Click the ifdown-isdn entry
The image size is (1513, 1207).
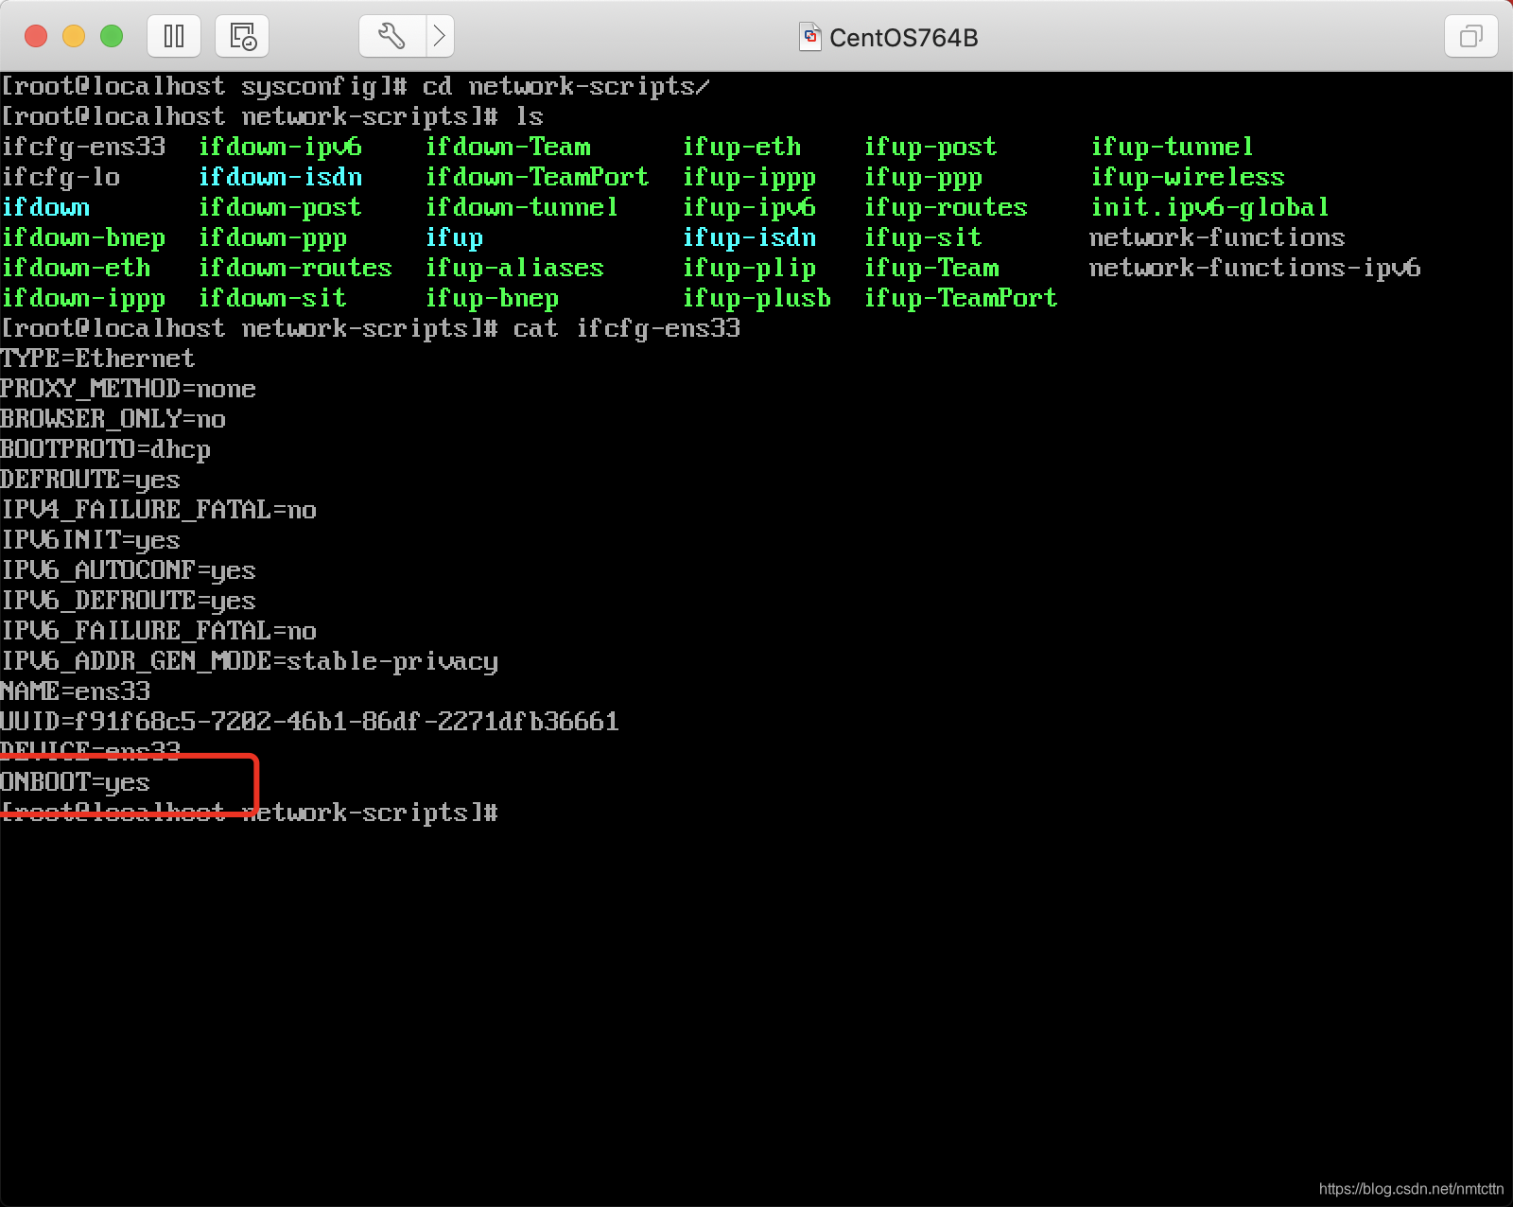point(280,177)
